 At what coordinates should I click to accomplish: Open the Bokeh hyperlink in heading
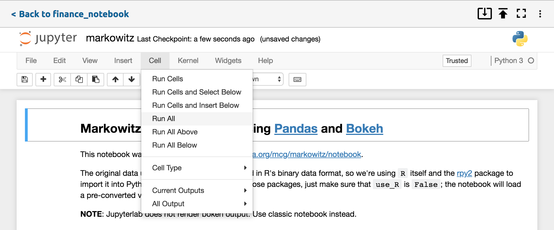click(364, 129)
